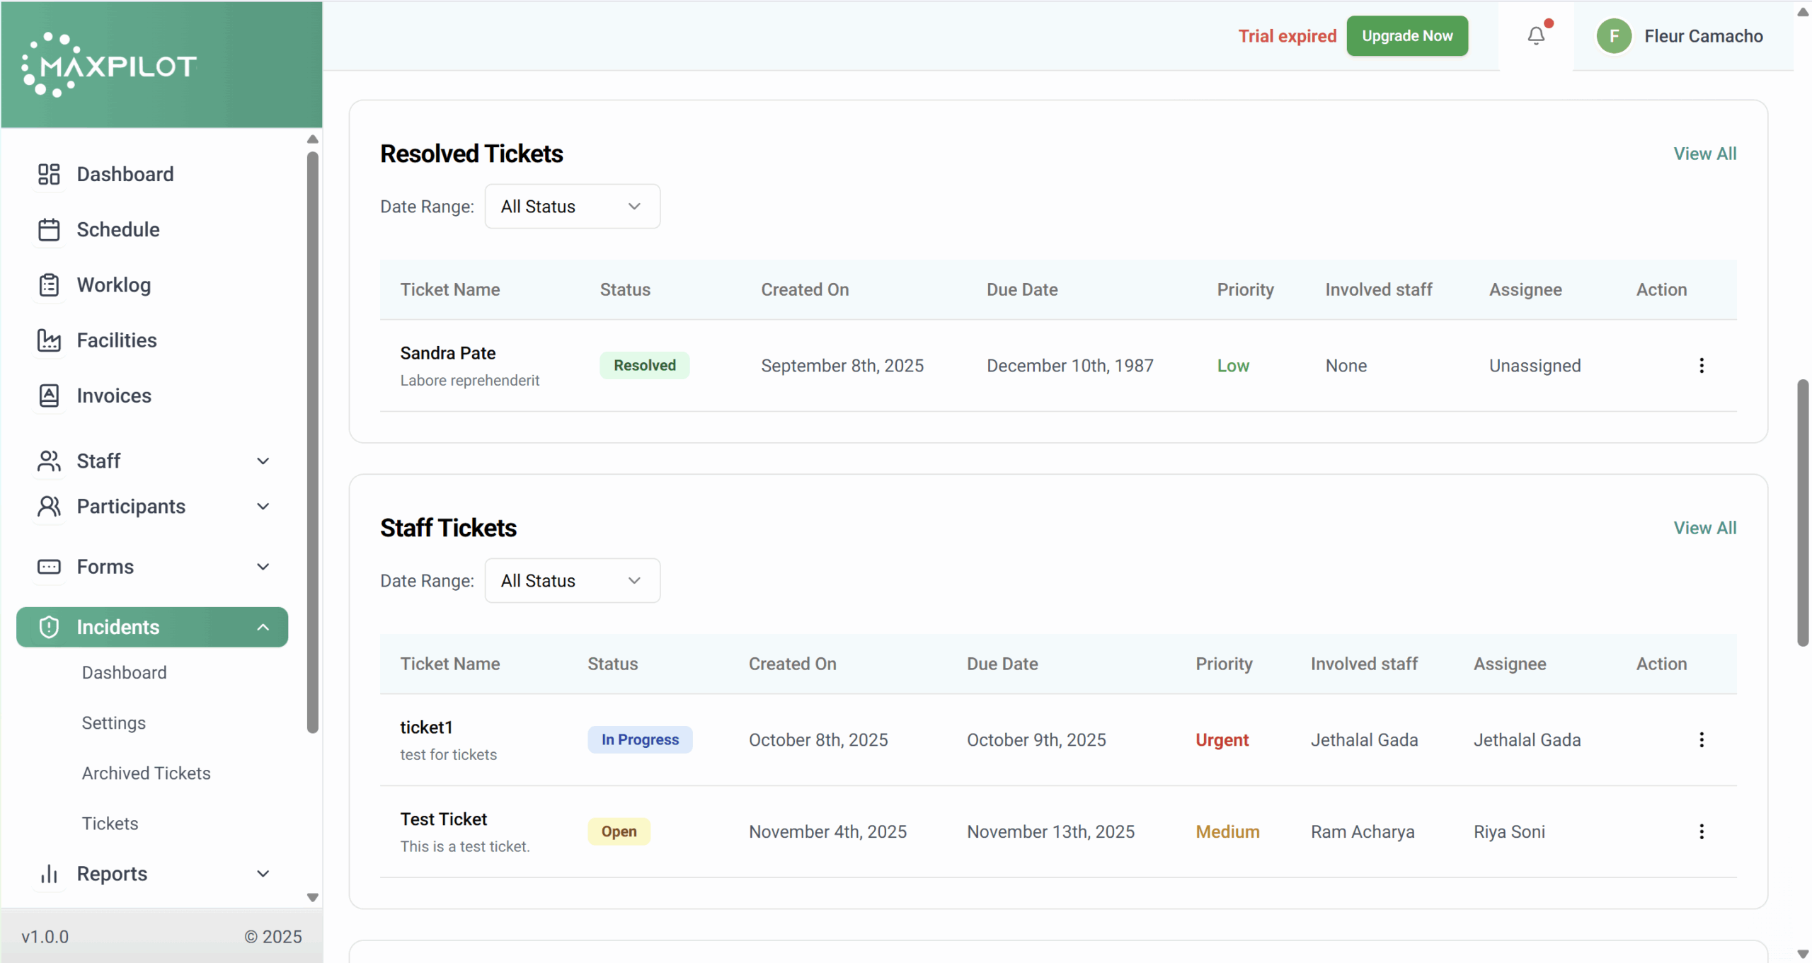Viewport: 1812px width, 963px height.
Task: Click the main page vertical scrollbar
Action: point(1802,512)
